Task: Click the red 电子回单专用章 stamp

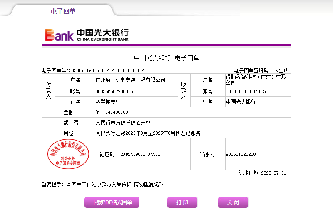Action: coord(68,154)
